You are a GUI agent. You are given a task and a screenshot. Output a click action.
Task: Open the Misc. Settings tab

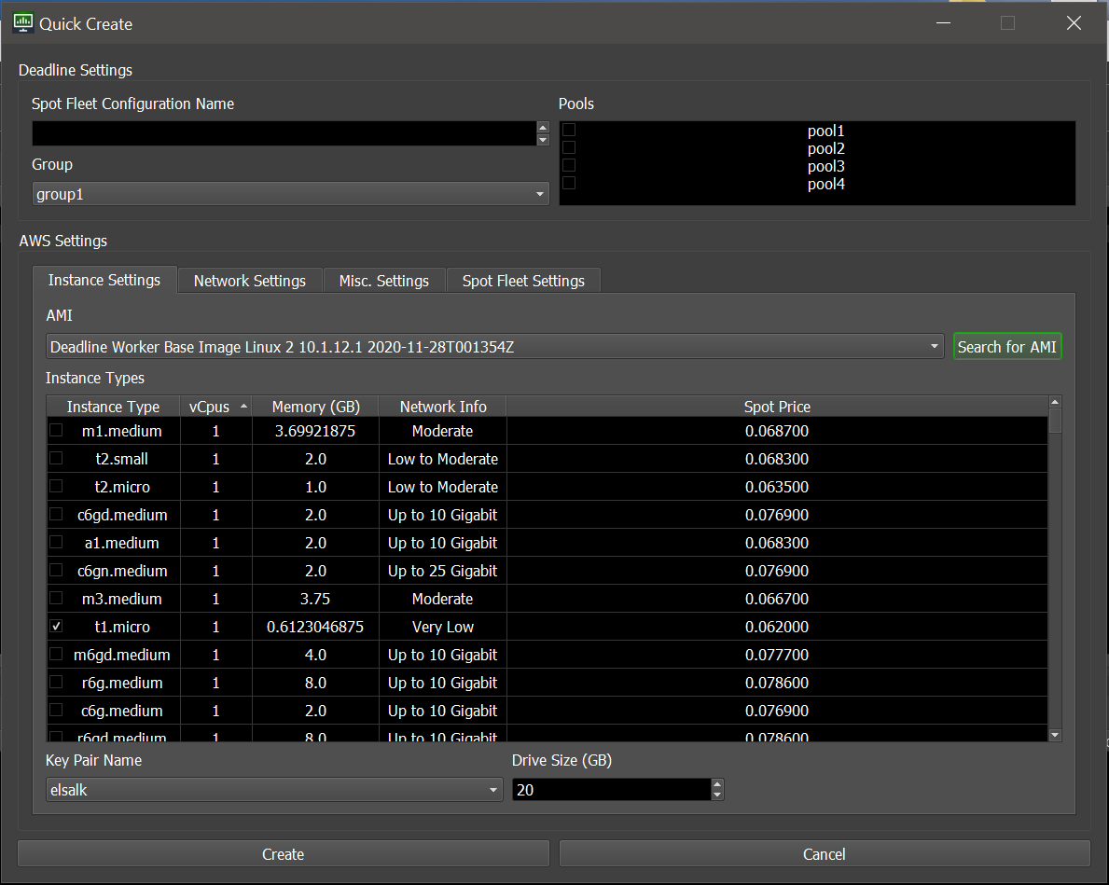[384, 281]
